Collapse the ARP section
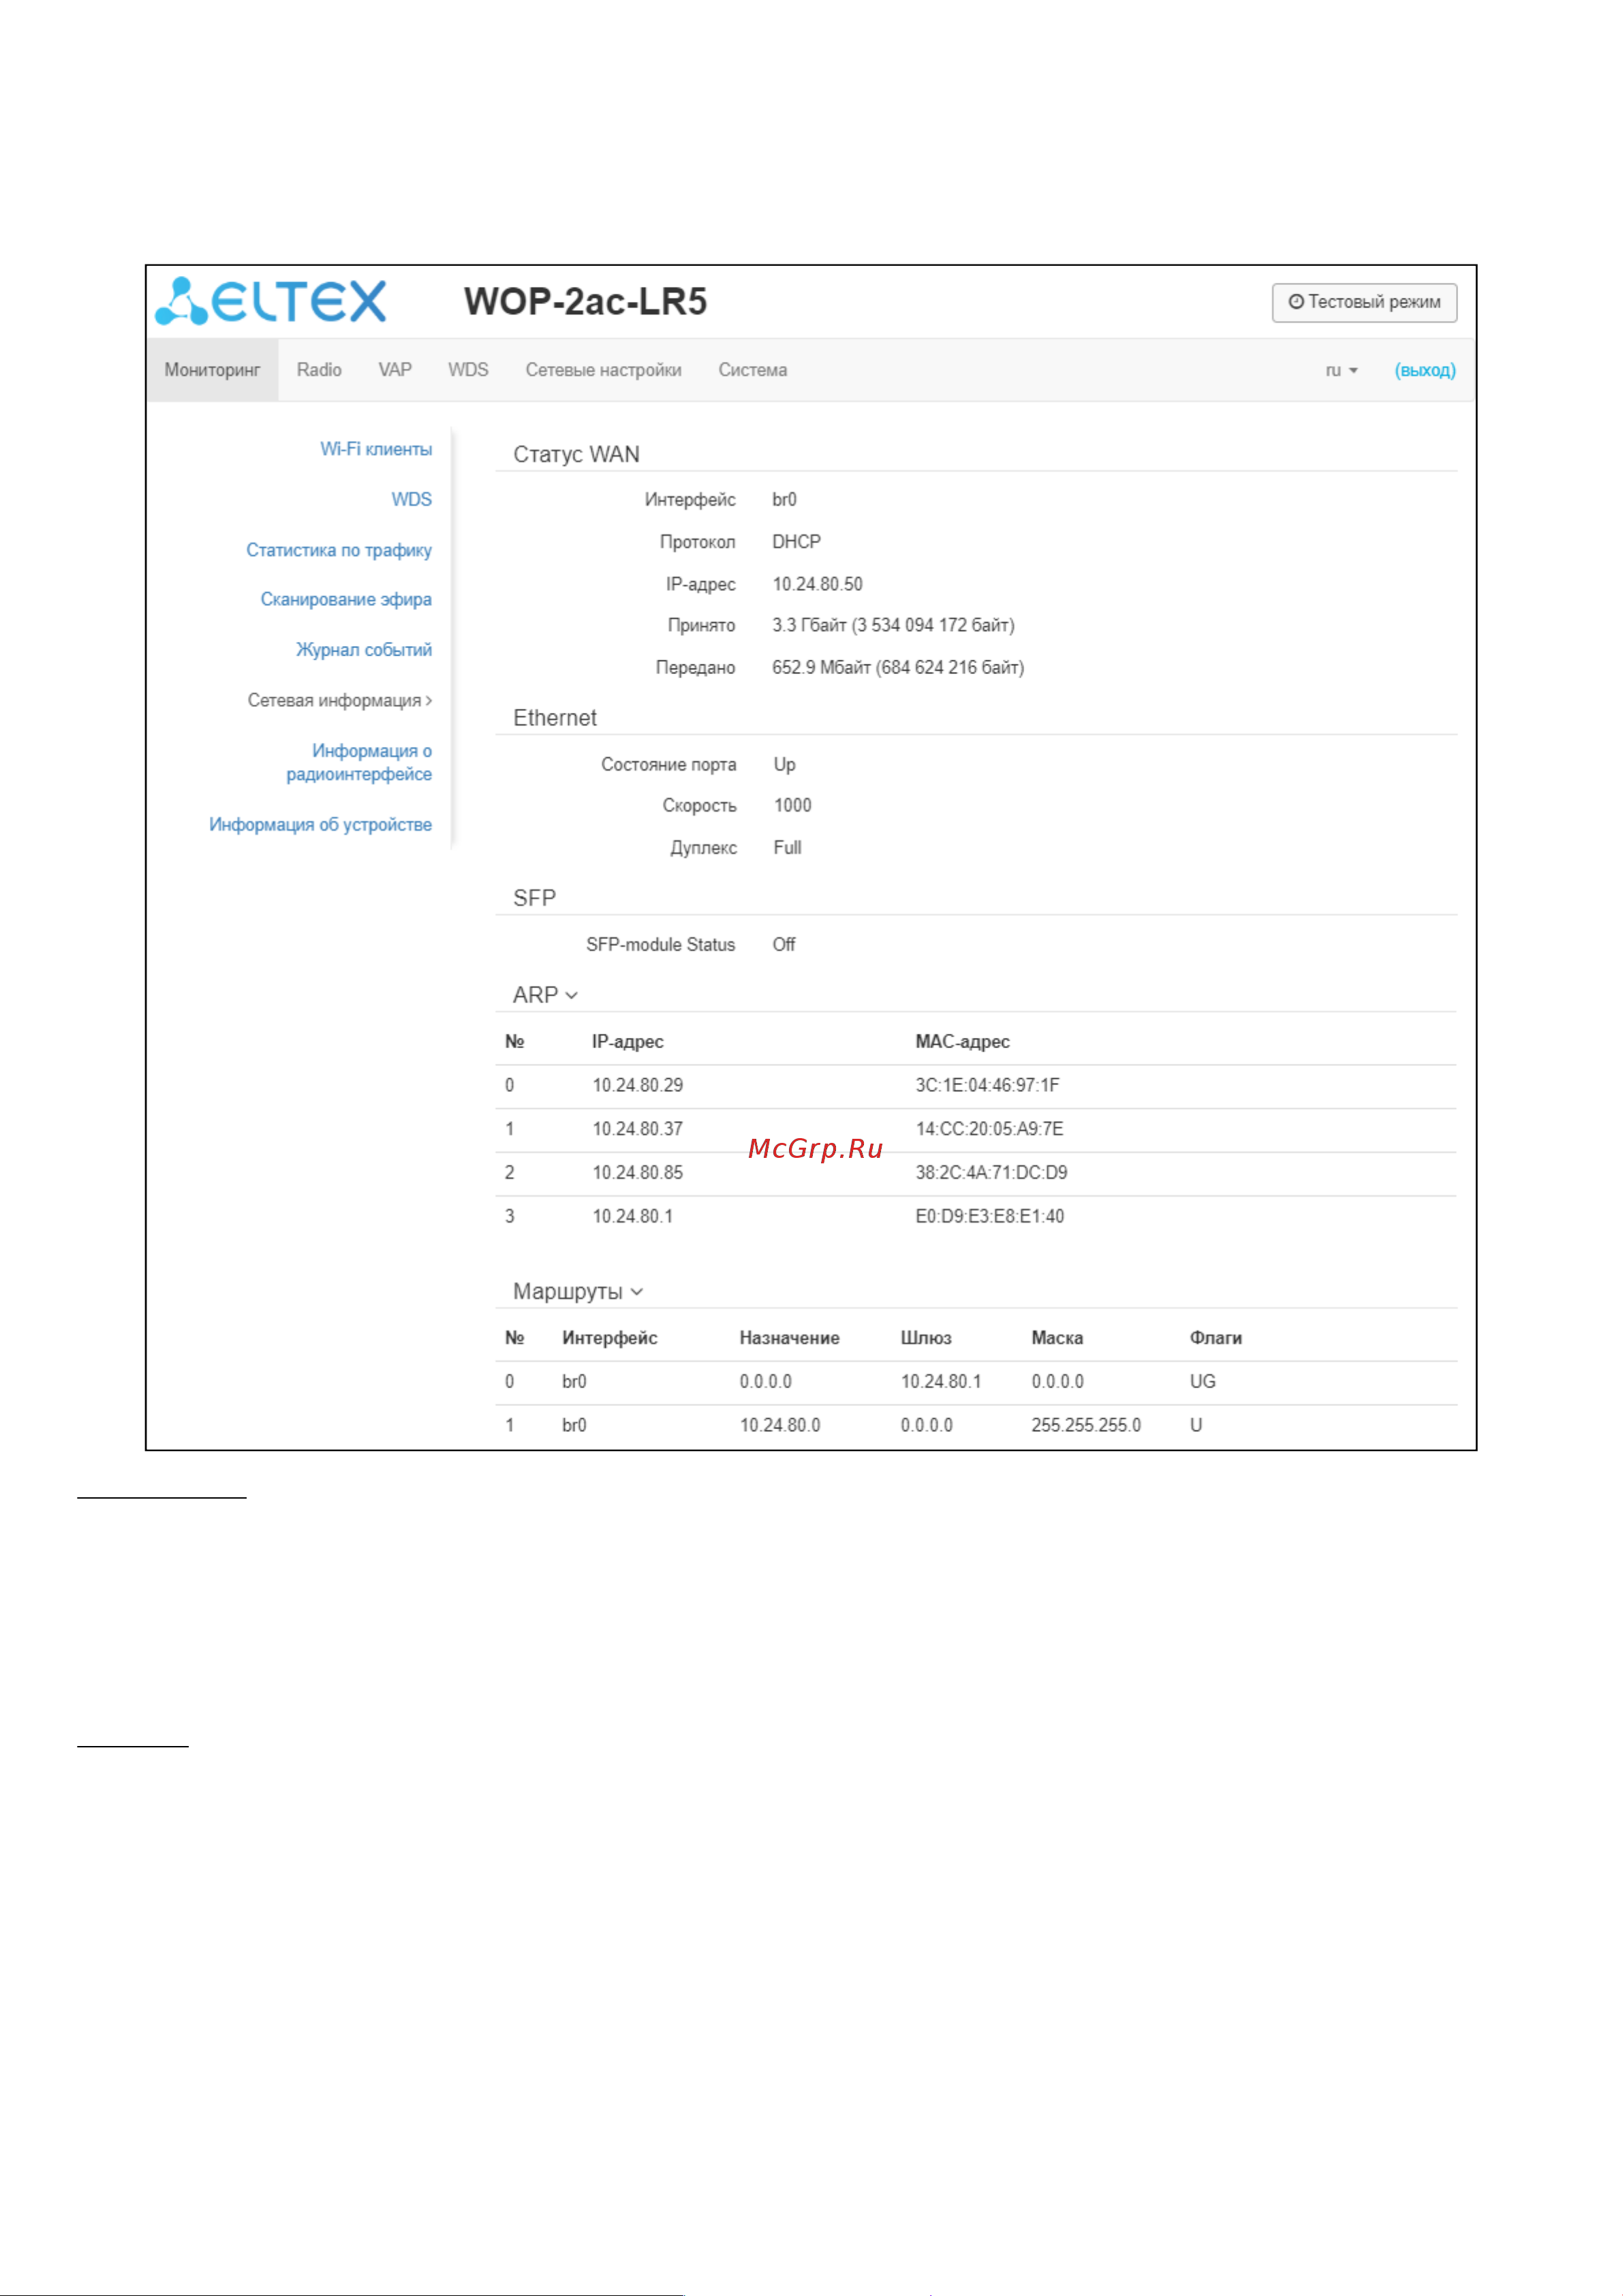The height and width of the screenshot is (2296, 1623). [x=546, y=995]
